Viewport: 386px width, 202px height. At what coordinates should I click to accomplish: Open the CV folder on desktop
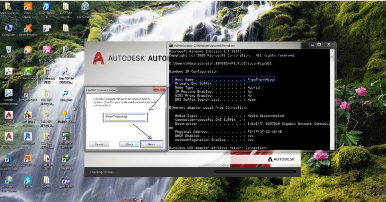47,181
